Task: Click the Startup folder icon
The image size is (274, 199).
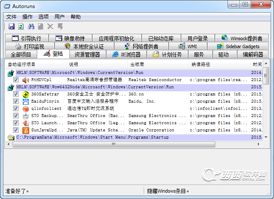Action: point(11,138)
